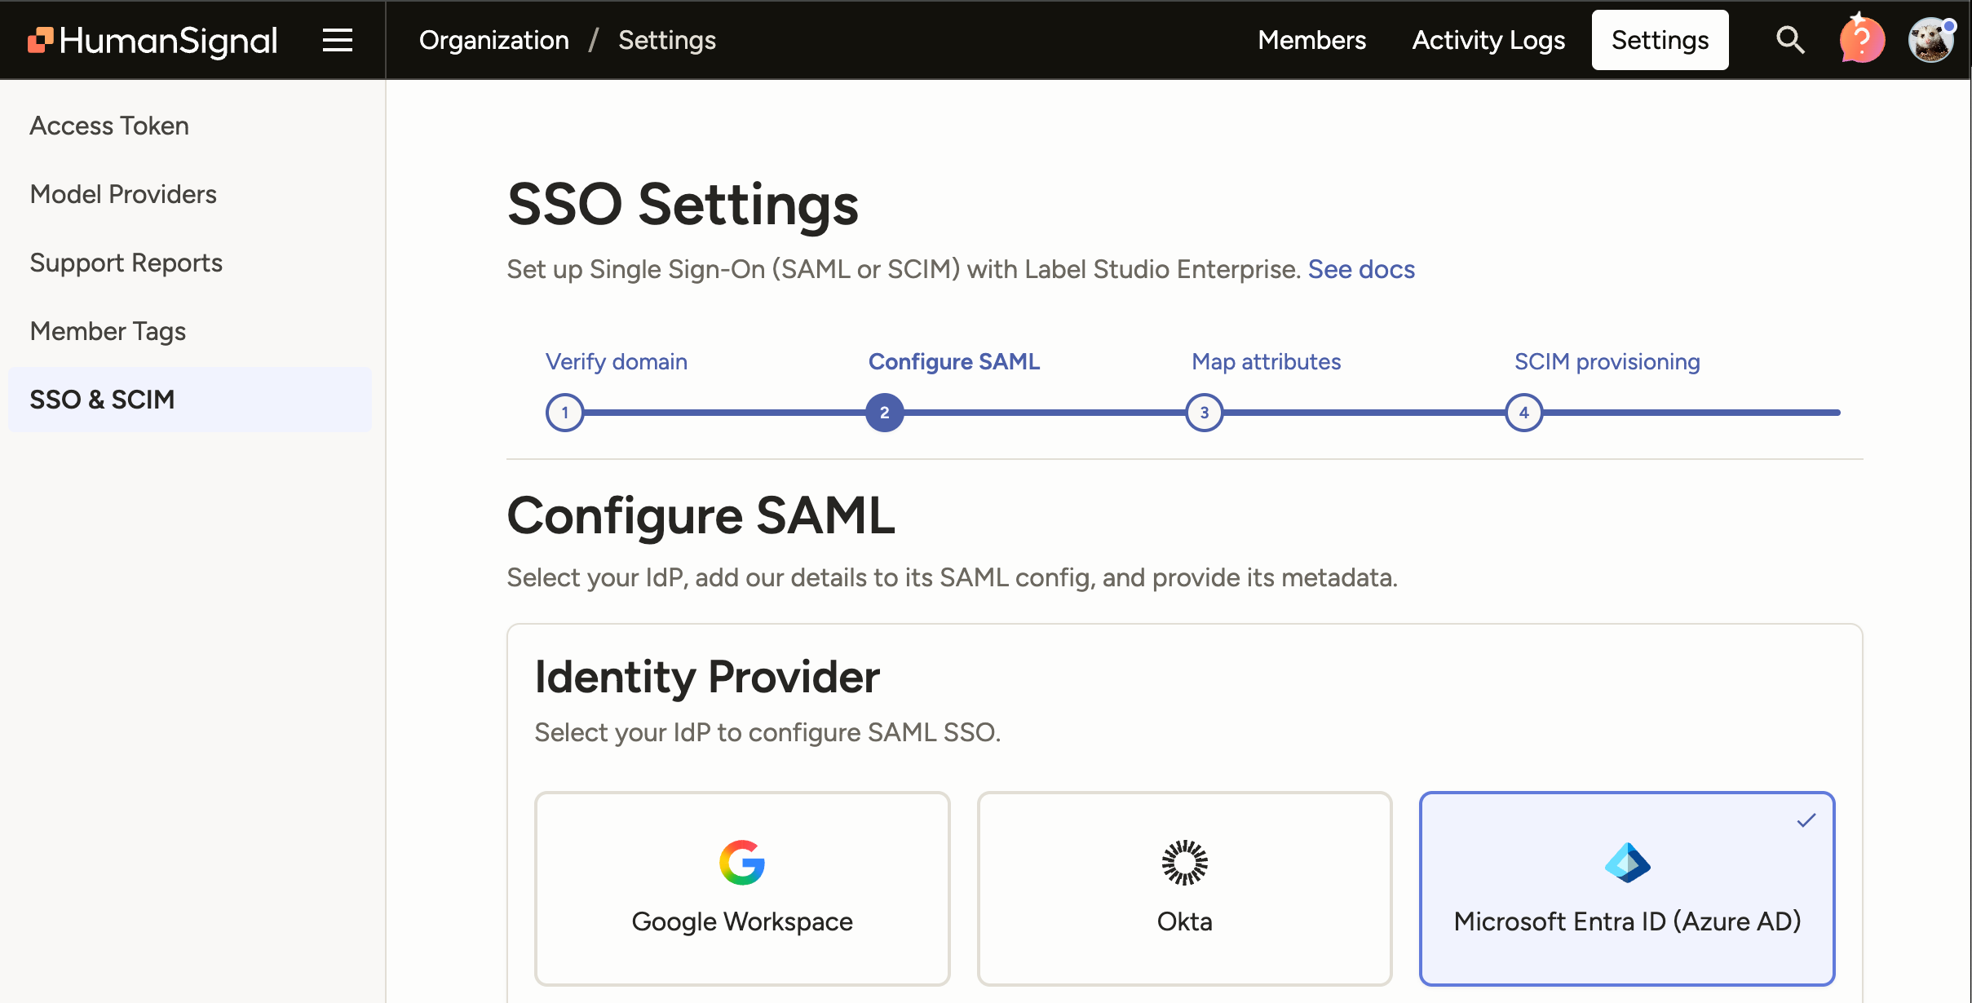Image resolution: width=1972 pixels, height=1003 pixels.
Task: Click the Google logo icon
Action: 741,863
